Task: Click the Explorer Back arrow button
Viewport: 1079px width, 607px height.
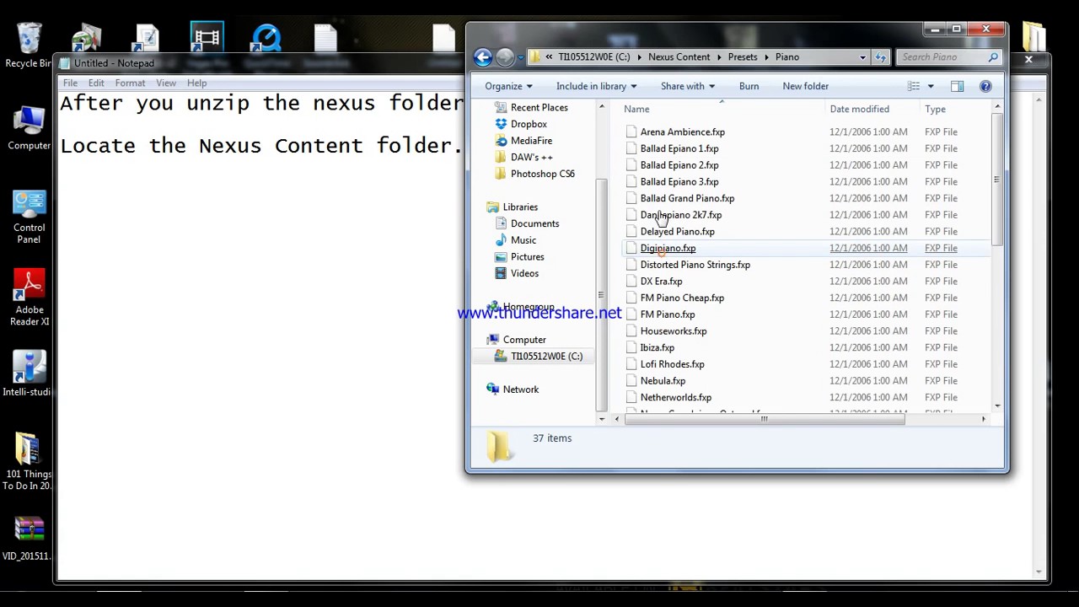Action: 483,57
